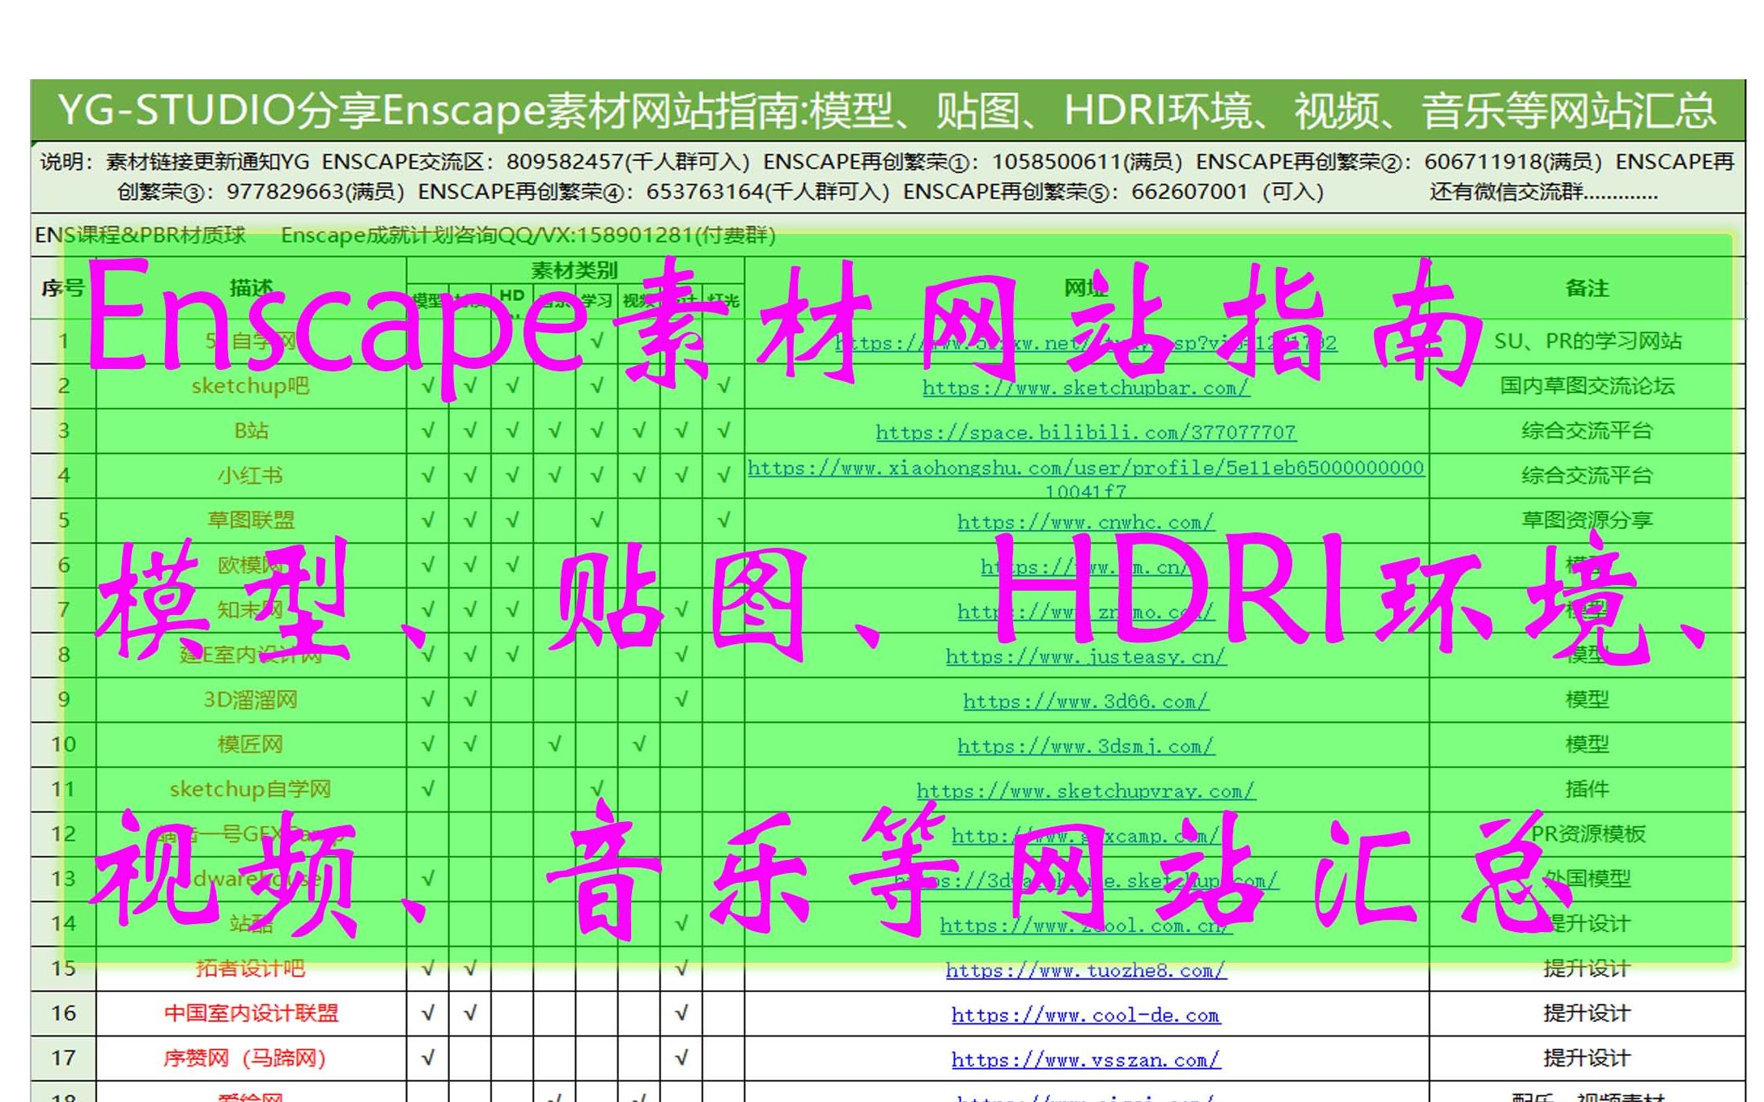Open the www.cool-de.com link

(x=1086, y=1015)
